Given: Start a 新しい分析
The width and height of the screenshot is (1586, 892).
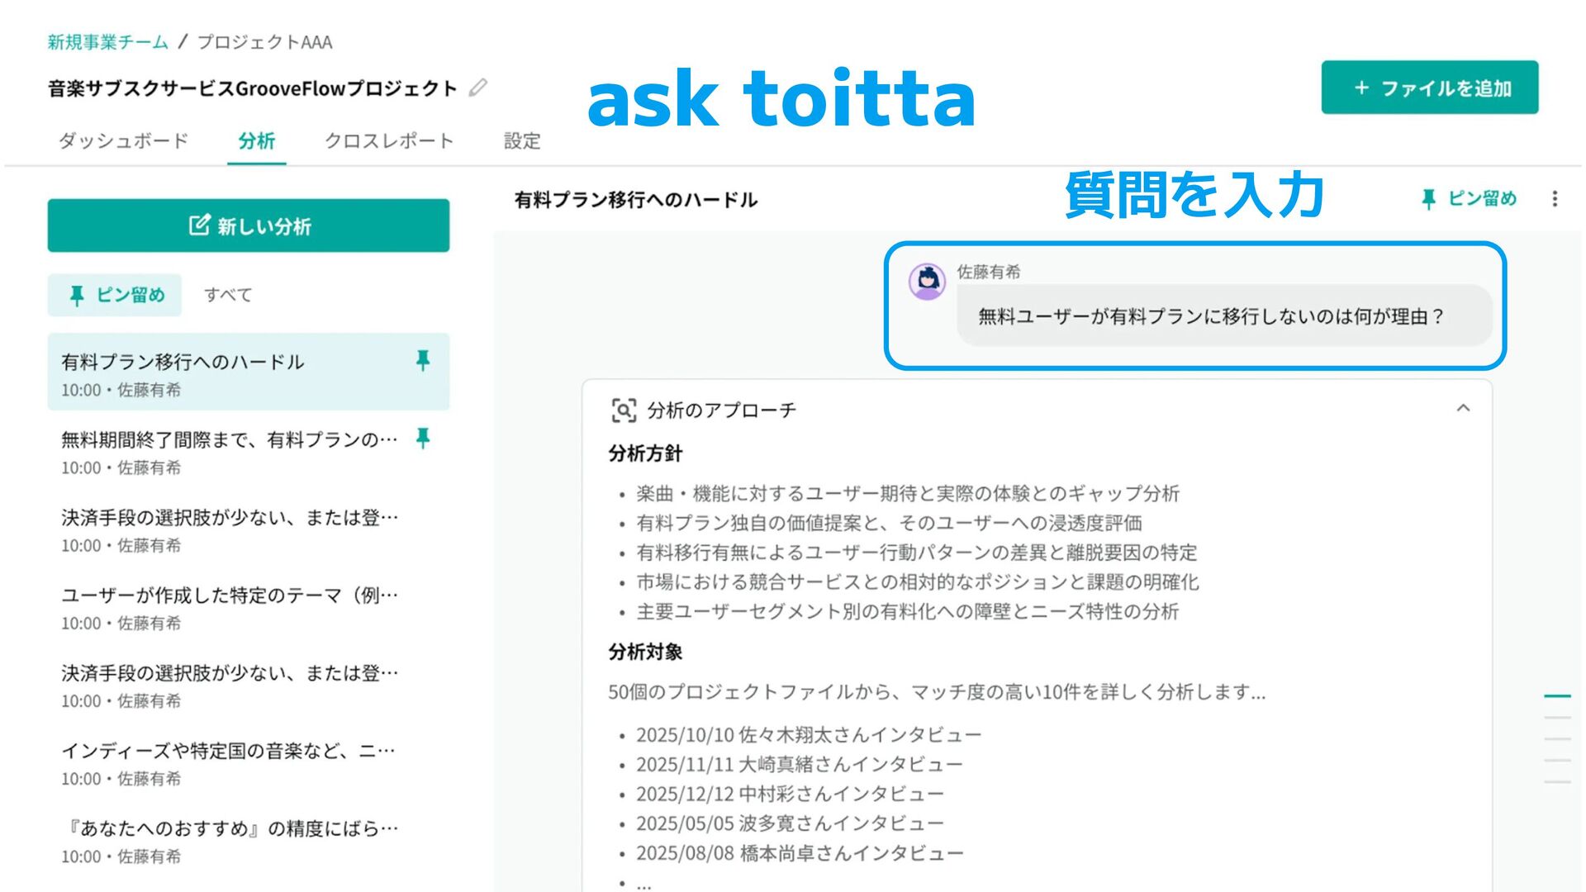Looking at the screenshot, I should click(249, 225).
